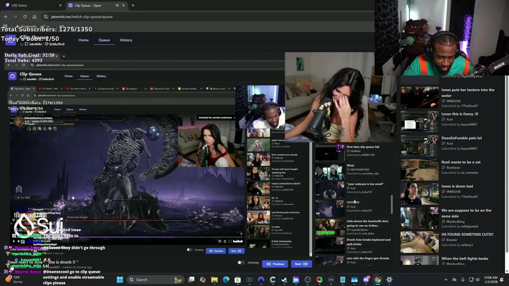Open the Windows Start menu

click(120, 280)
